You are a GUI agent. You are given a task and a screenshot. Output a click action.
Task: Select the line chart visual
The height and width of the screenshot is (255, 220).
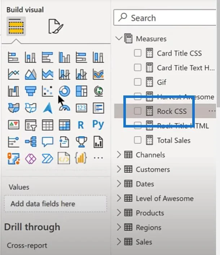(x=13, y=74)
